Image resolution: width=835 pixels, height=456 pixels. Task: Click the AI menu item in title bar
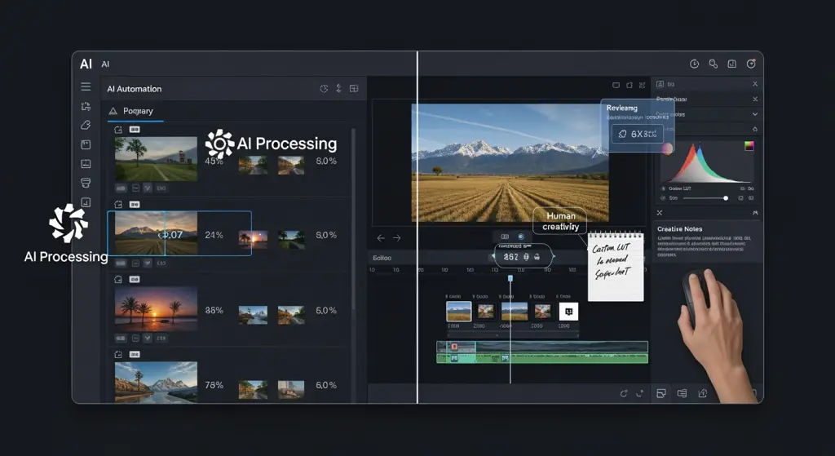point(105,64)
